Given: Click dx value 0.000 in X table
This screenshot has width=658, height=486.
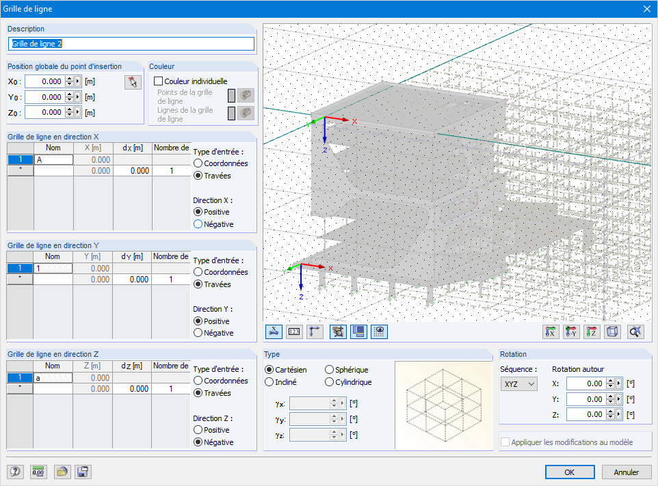Looking at the screenshot, I should (x=133, y=171).
